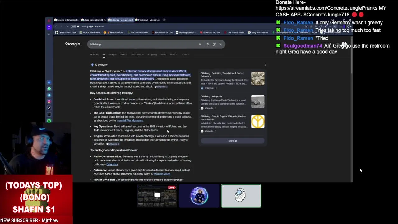This screenshot has width=398, height=224.
Task: Open Messenger in the Opera sidebar
Action: [49, 82]
